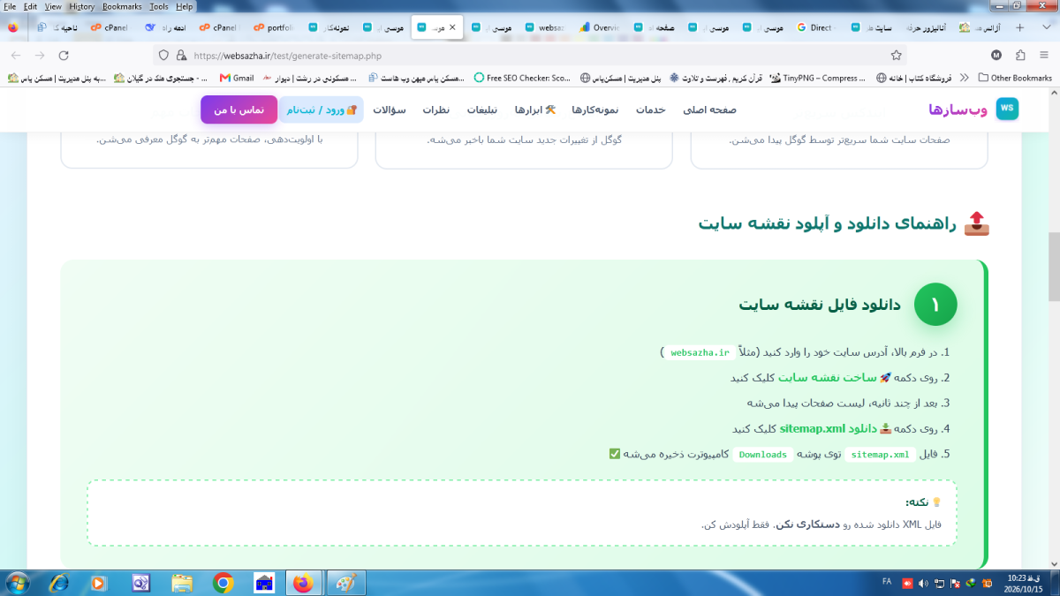This screenshot has height=596, width=1060.
Task: Click the دانلود فایل نقشه سایت heading
Action: coord(820,305)
